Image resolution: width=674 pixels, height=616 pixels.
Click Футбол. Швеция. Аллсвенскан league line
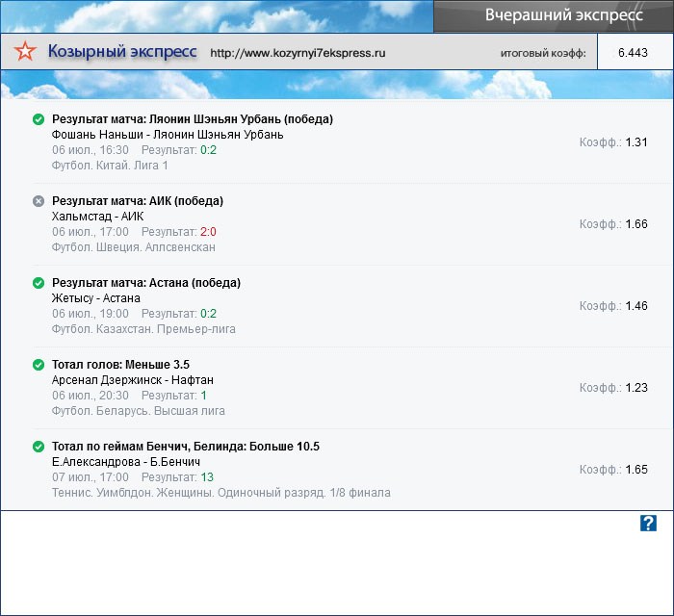point(133,247)
